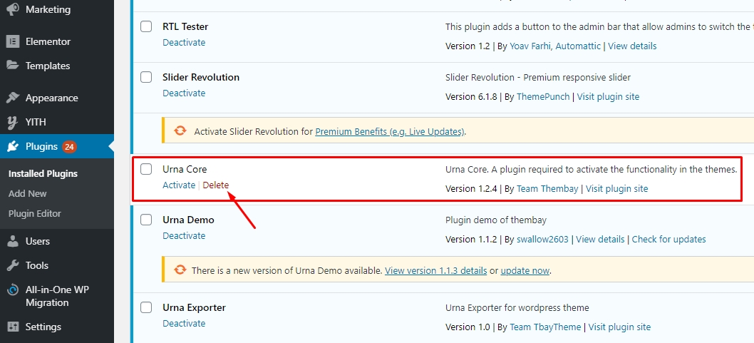
Task: Open the Templates folder icon
Action: [13, 66]
